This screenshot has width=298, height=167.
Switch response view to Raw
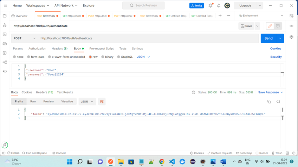pos(33,101)
